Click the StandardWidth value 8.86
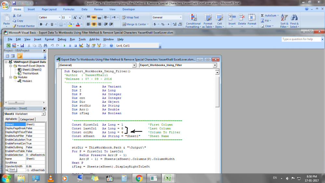This screenshot has width=325, height=183. click(35, 166)
